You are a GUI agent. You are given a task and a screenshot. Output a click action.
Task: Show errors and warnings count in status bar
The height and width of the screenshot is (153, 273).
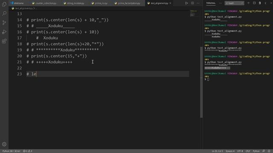(28, 151)
